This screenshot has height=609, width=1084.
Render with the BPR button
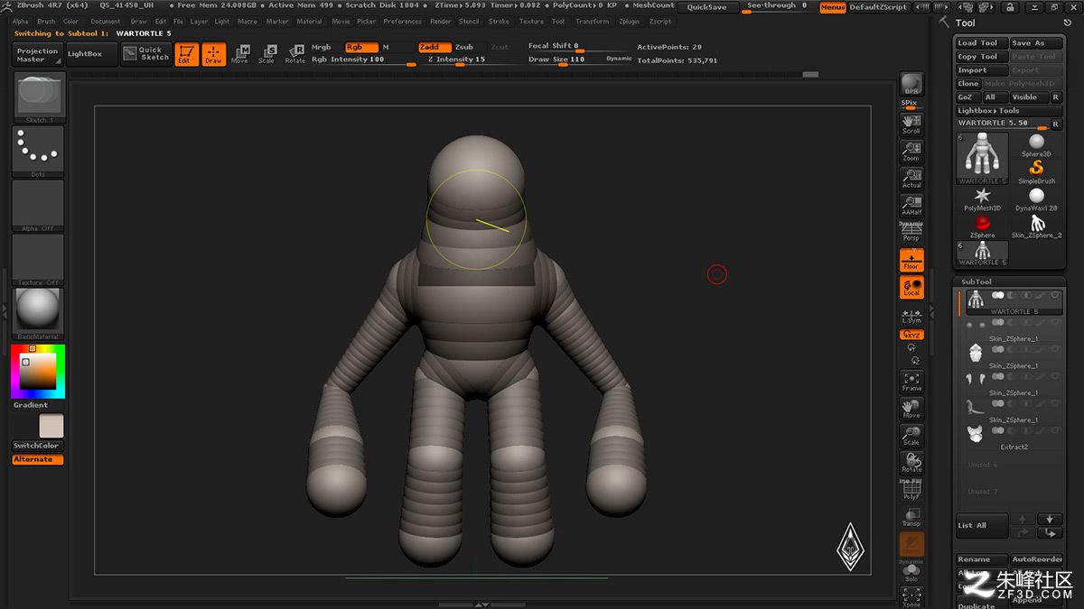click(911, 84)
